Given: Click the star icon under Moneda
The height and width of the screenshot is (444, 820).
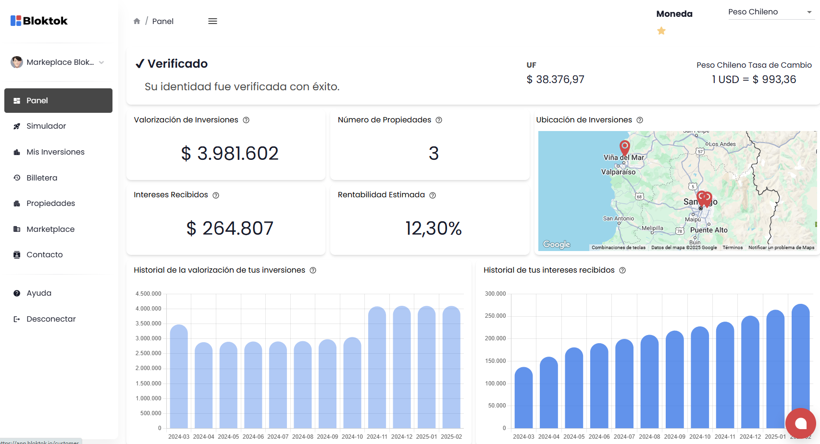Looking at the screenshot, I should 661,31.
